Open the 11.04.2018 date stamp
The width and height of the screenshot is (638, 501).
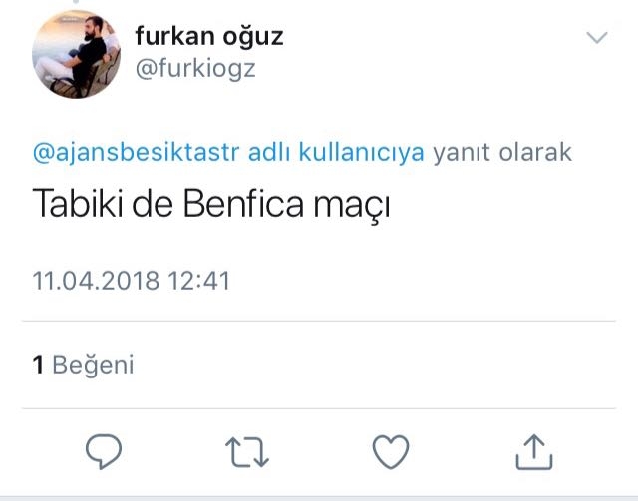point(96,281)
